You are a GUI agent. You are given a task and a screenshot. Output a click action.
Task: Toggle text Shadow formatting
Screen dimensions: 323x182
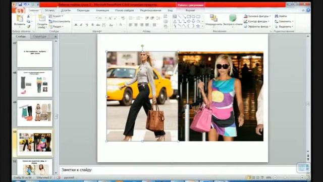tap(92, 25)
